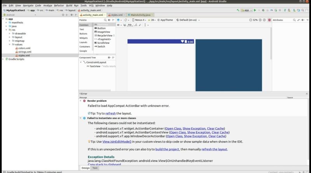Open Palette settings gear
311x173 pixels.
109,20
